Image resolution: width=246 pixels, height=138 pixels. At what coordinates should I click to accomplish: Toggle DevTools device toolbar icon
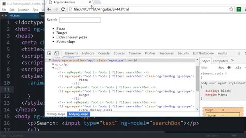(x=56, y=53)
